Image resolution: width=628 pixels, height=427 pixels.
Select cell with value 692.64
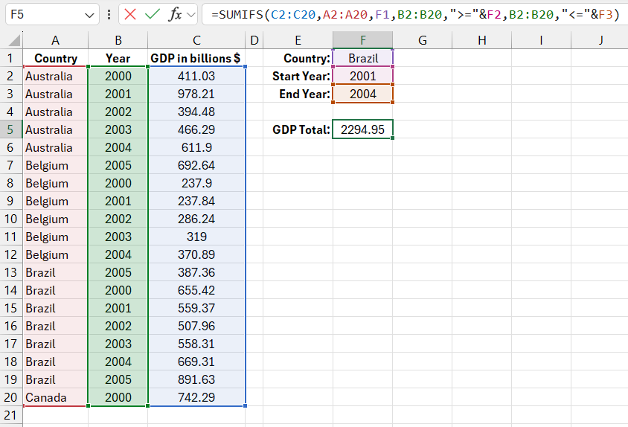tap(196, 165)
